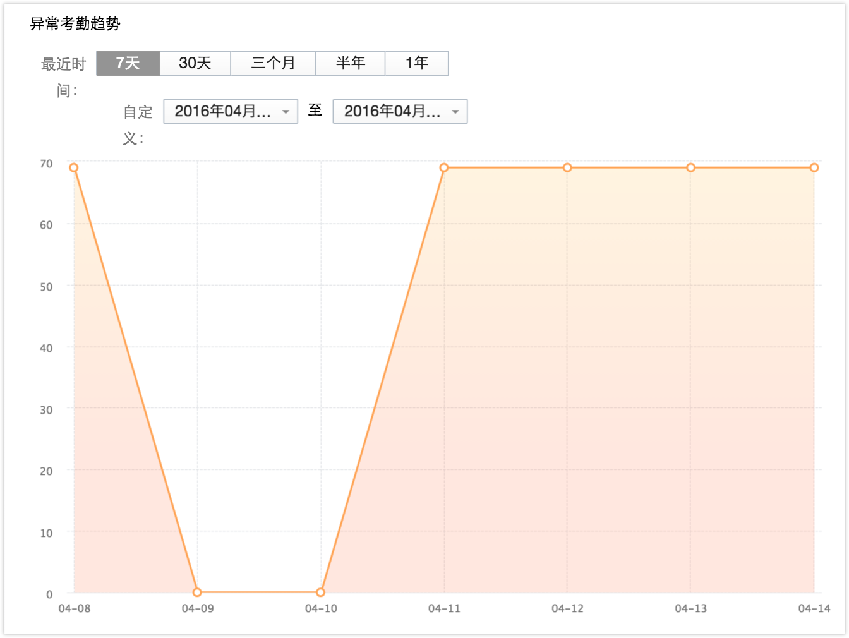Screen dimensions: 849x638
Task: Open the custom start date dropdown
Action: (x=231, y=112)
